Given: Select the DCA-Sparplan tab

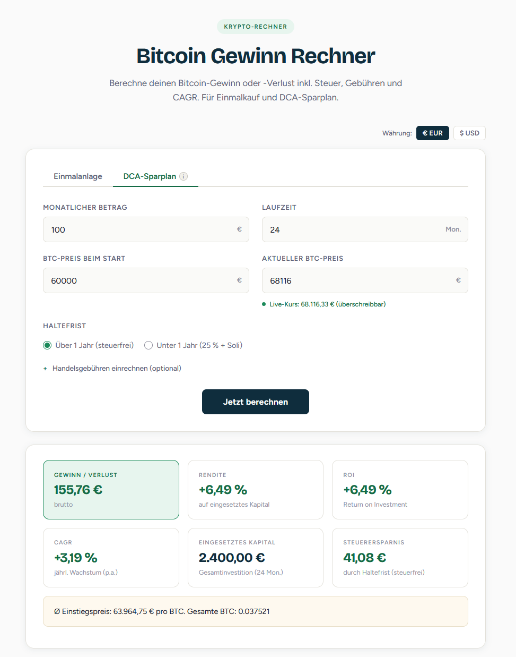Looking at the screenshot, I should pyautogui.click(x=155, y=176).
